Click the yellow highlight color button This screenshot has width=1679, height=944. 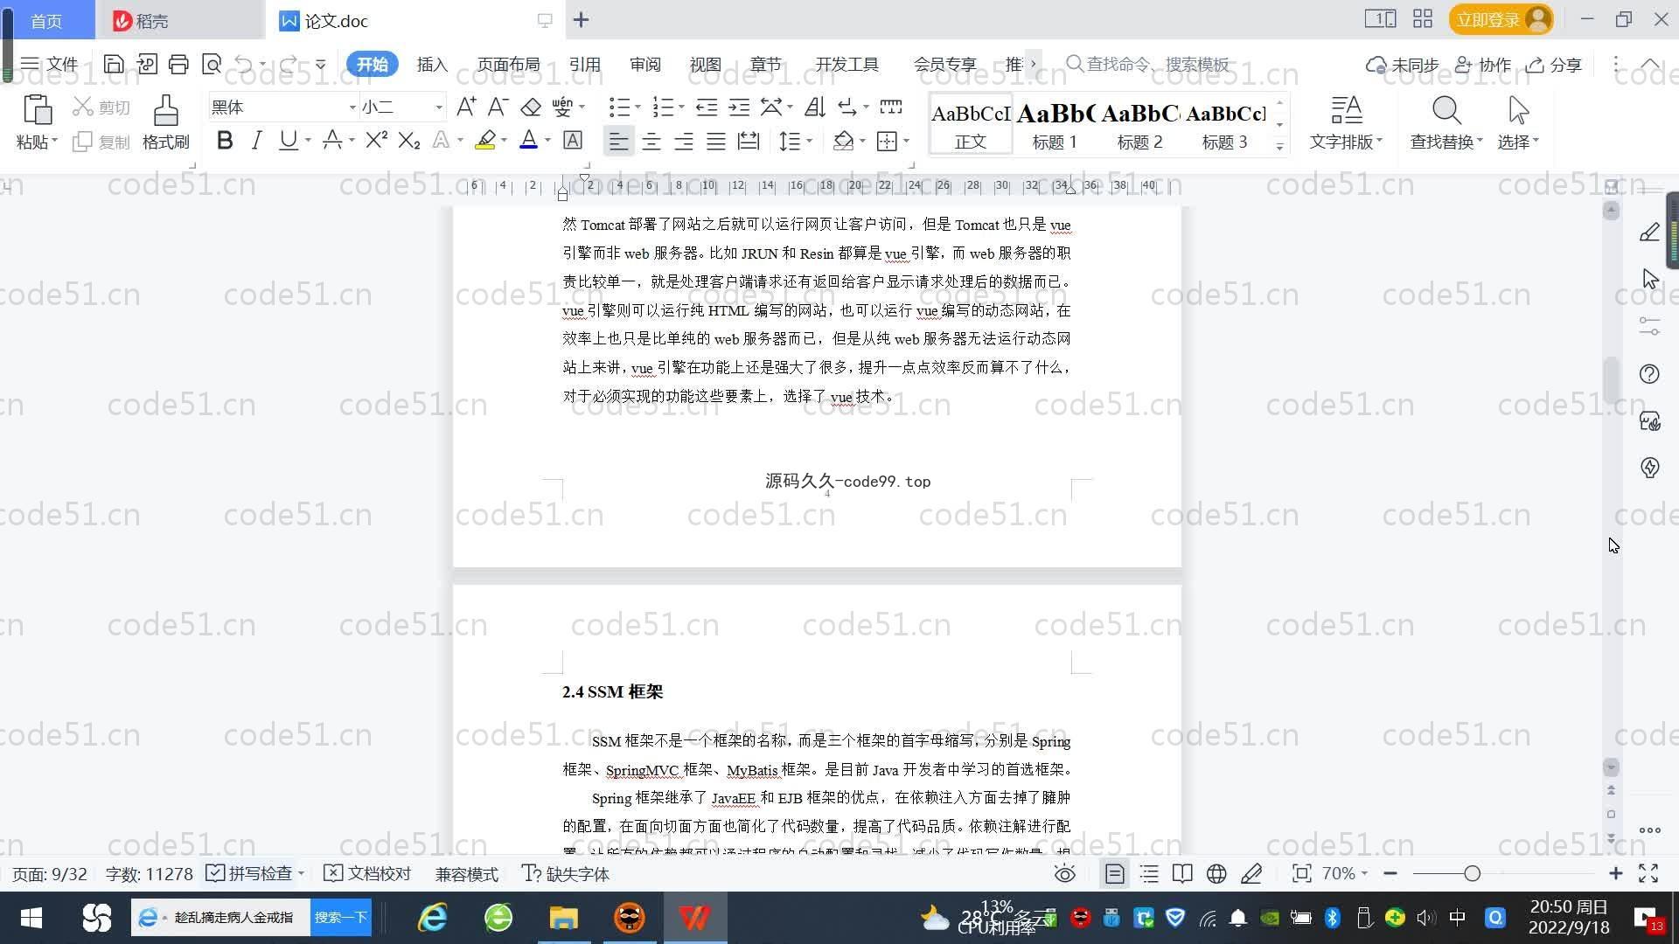click(486, 141)
